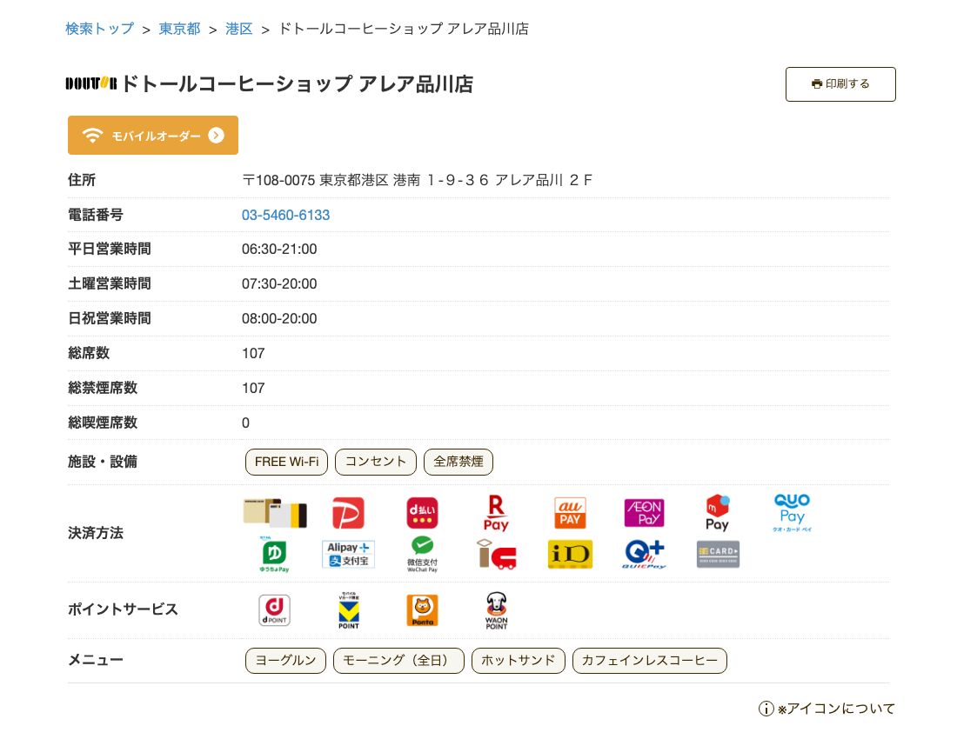957x739 pixels.
Task: Select the モーニング（全日） menu tag
Action: tap(398, 661)
